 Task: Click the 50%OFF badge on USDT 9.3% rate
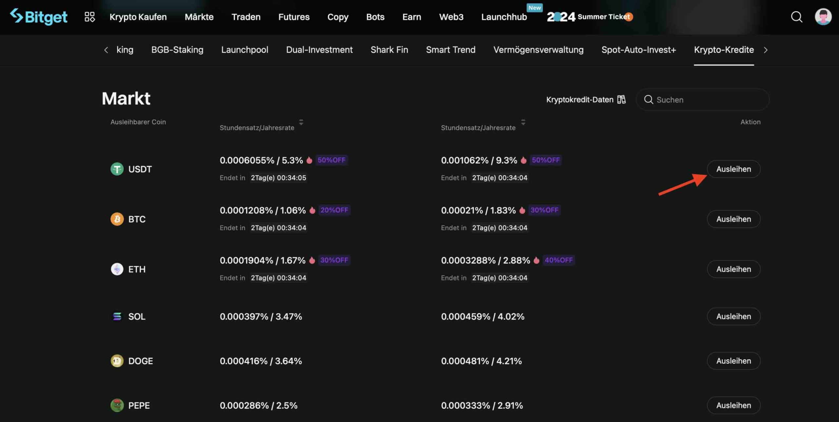[x=546, y=160]
